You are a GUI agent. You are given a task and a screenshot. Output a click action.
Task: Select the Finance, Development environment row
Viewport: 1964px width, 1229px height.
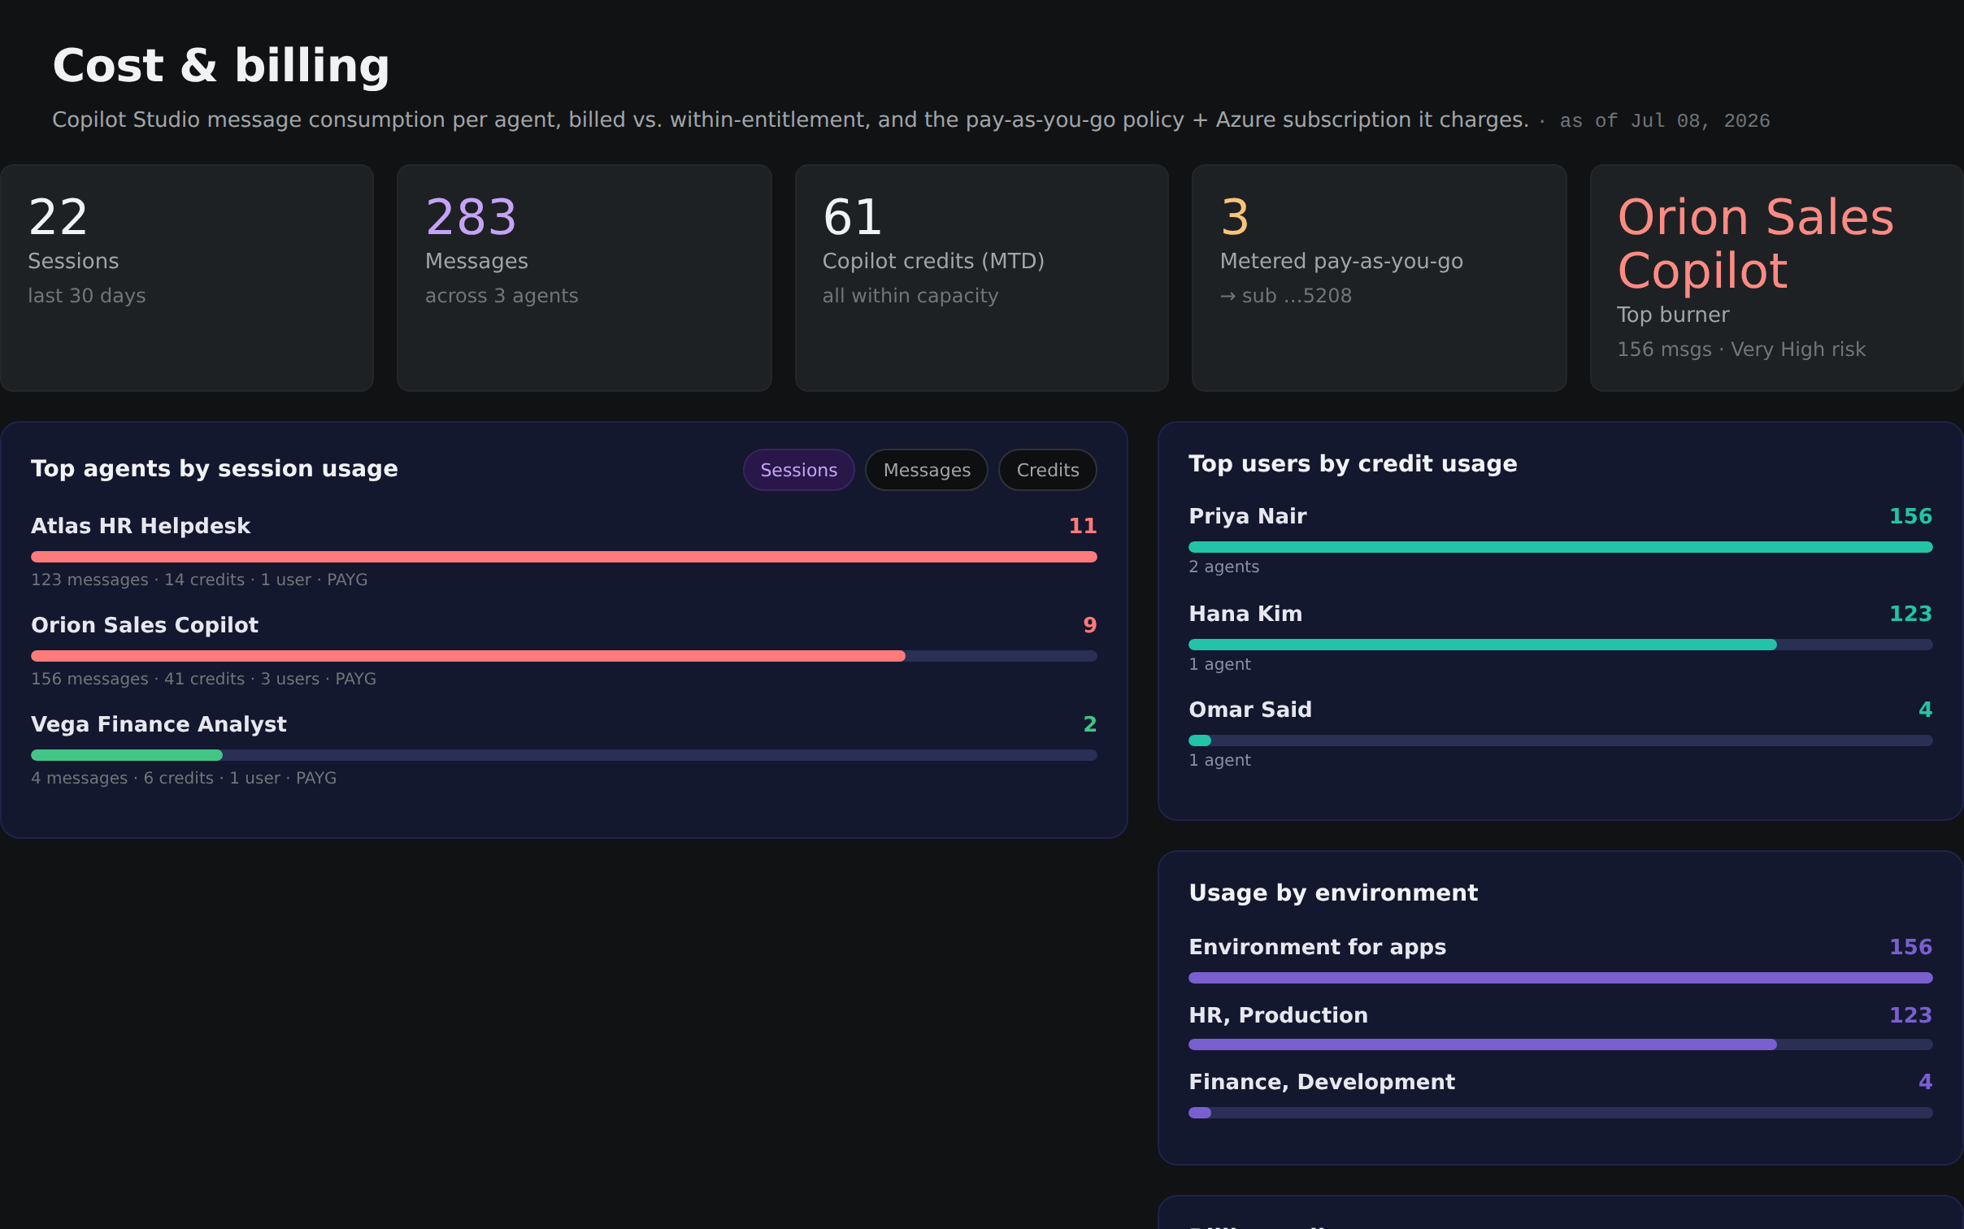[x=1561, y=1094]
